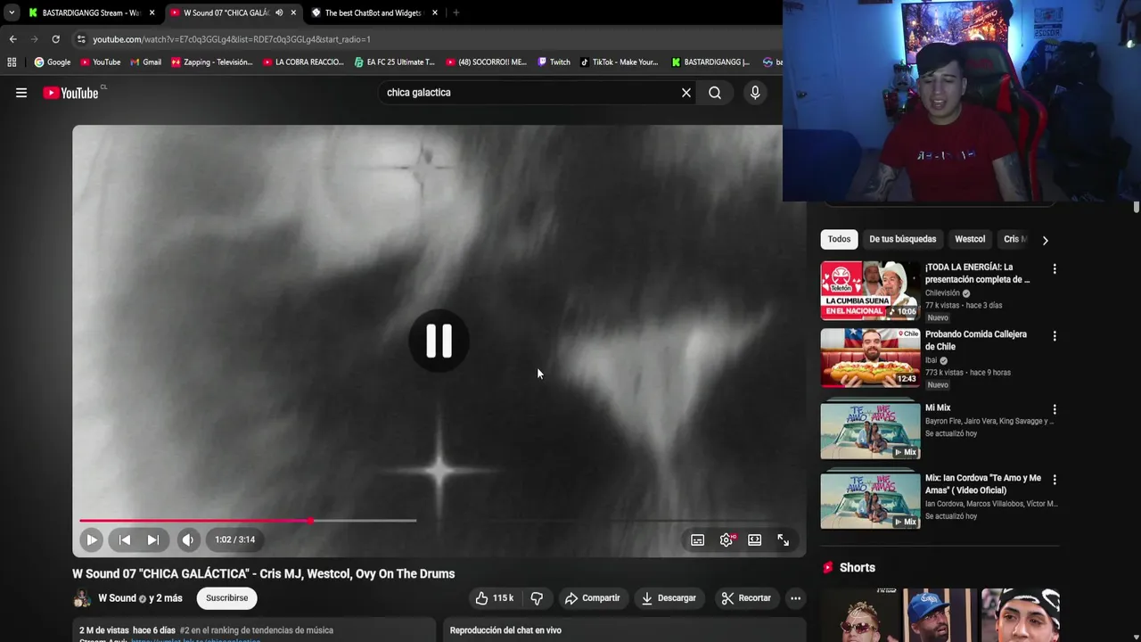The image size is (1141, 642).
Task: Open ¡TODA LA ENERGÍA! video thumbnail
Action: [870, 291]
